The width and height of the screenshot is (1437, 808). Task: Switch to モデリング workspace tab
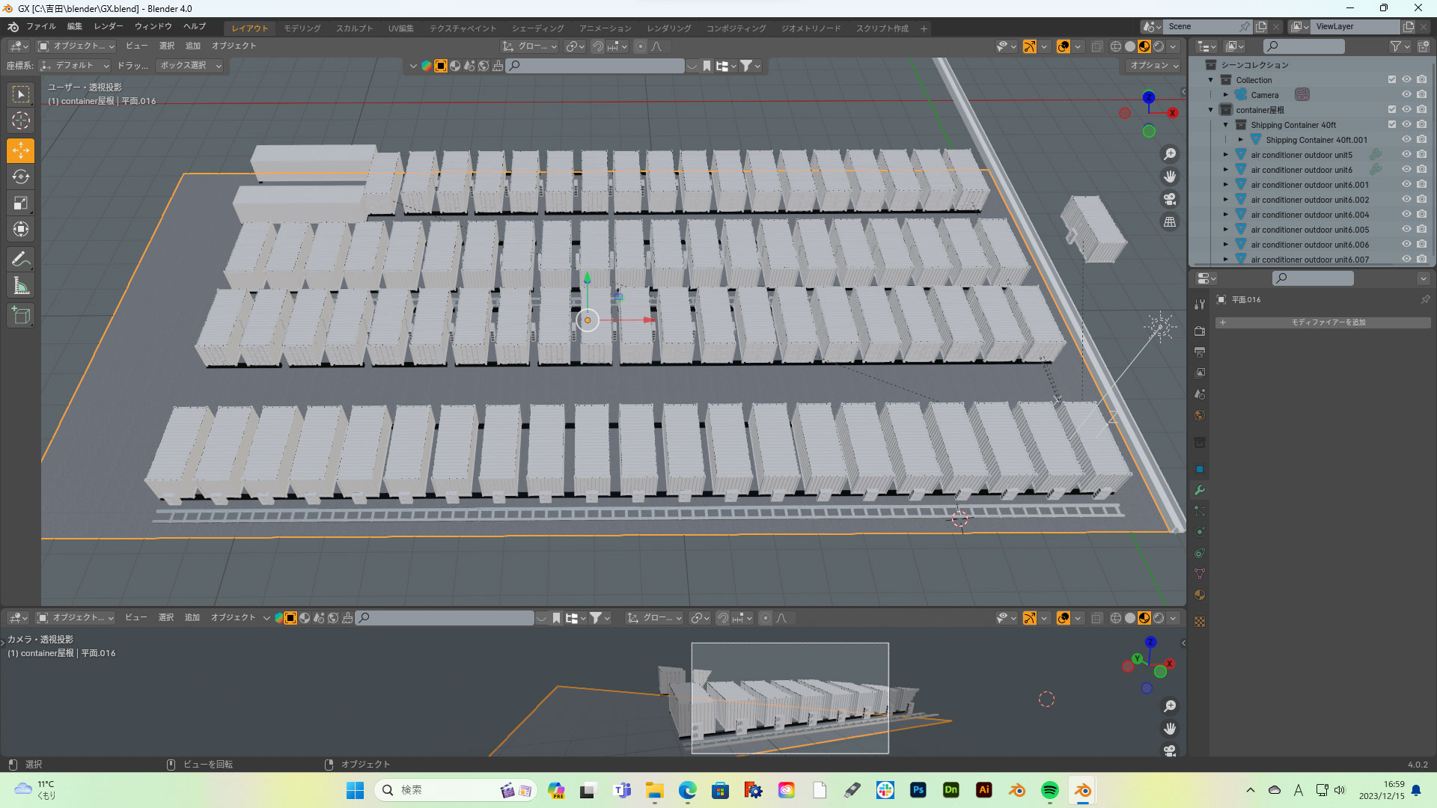click(302, 28)
